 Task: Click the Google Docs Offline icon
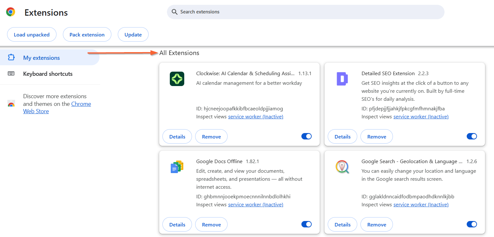click(x=177, y=167)
